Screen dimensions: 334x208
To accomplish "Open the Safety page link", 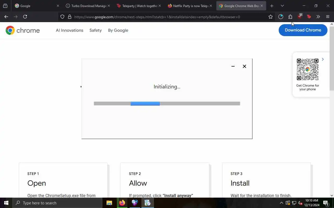I will [96, 30].
